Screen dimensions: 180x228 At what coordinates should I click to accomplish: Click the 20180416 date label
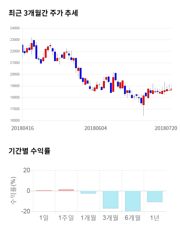[22, 128]
